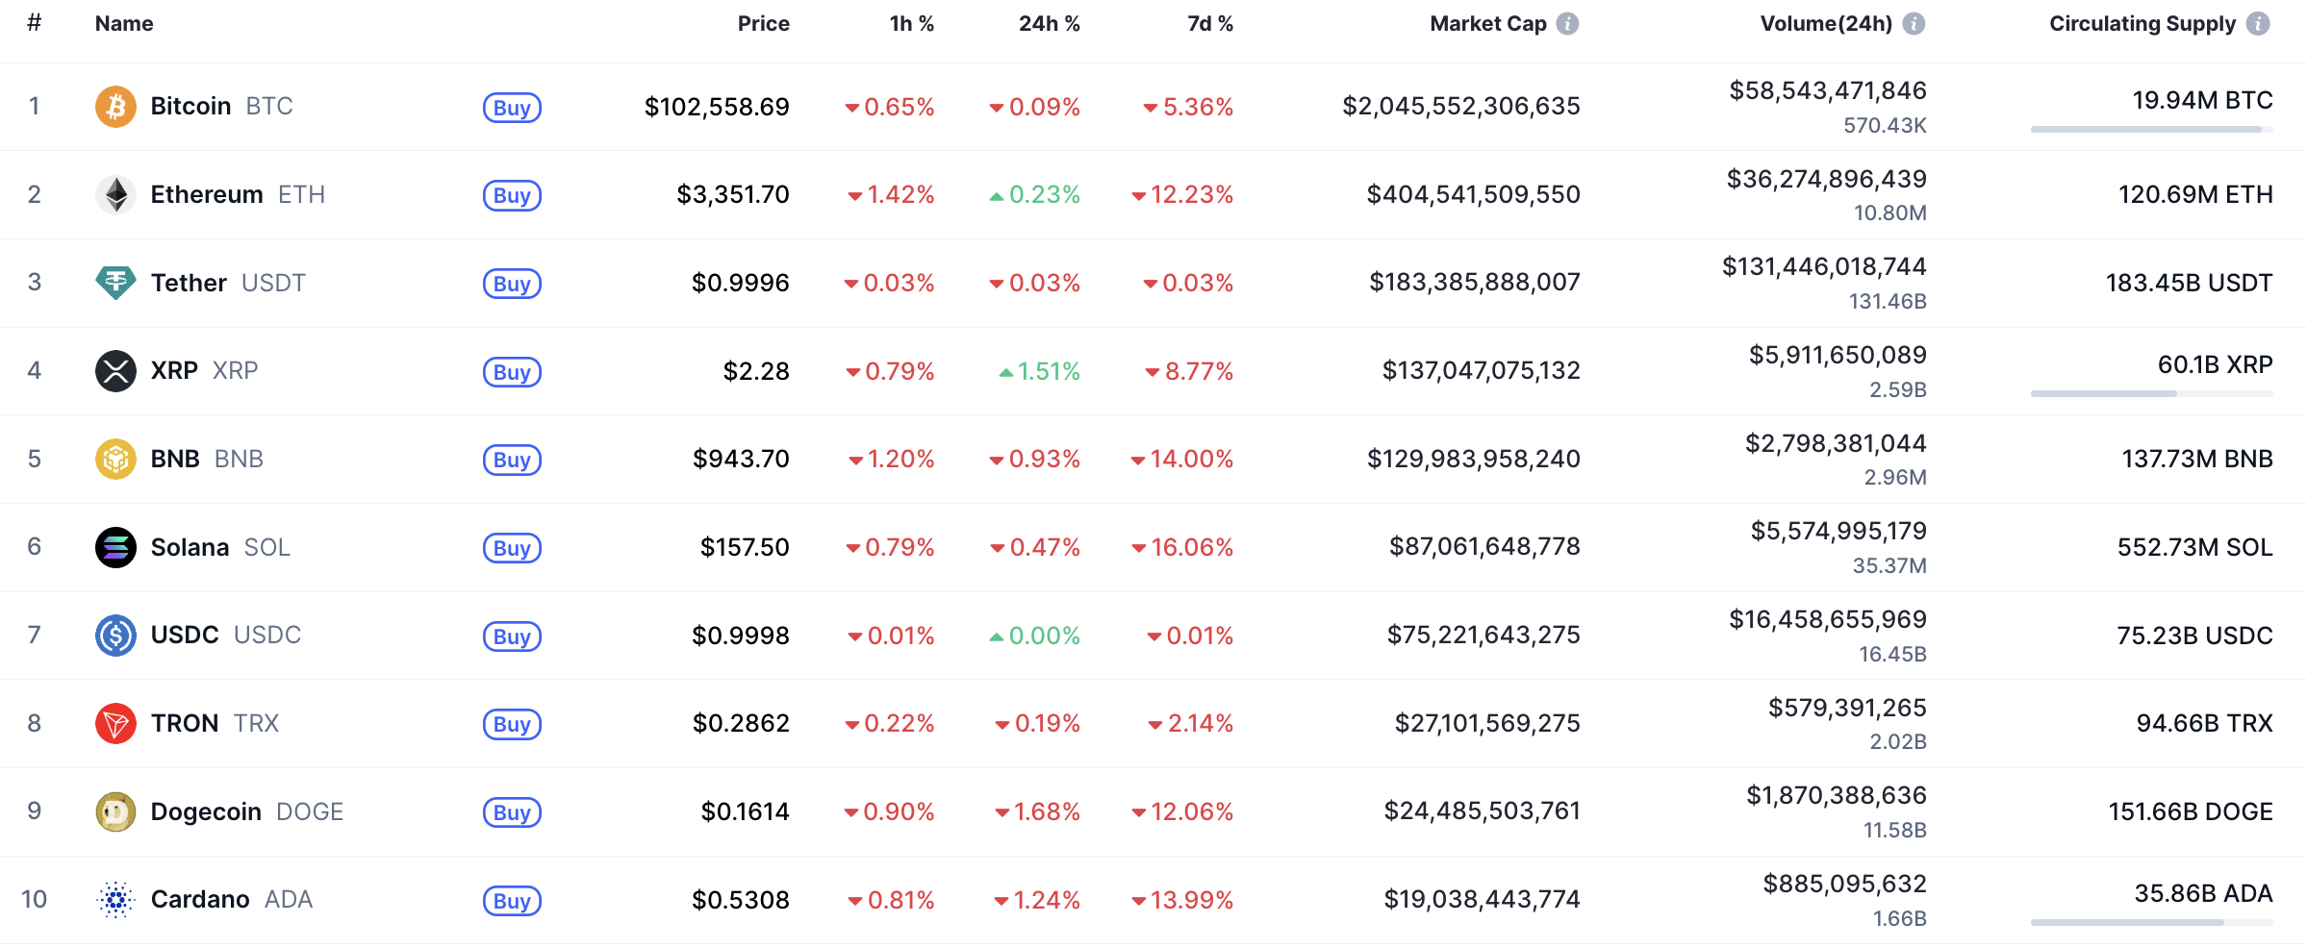Click the Cardano logo icon
The width and height of the screenshot is (2307, 948).
115,900
